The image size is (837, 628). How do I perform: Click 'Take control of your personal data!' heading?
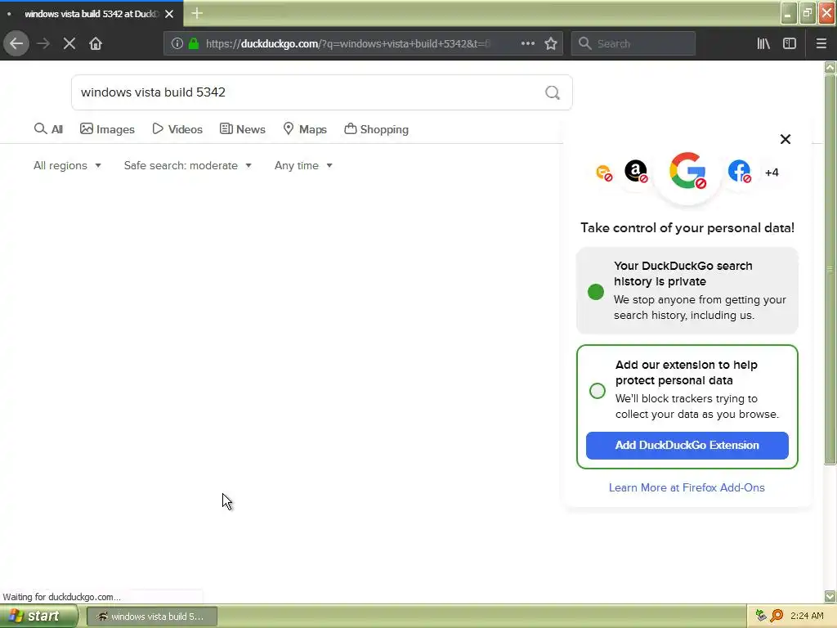tap(687, 228)
